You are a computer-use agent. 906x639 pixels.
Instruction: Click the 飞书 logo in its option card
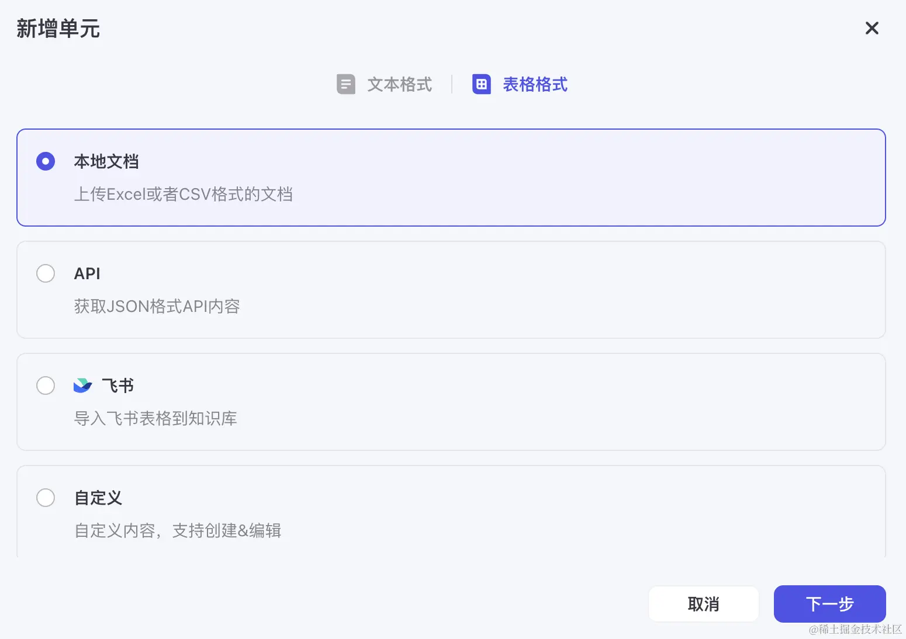tap(84, 385)
